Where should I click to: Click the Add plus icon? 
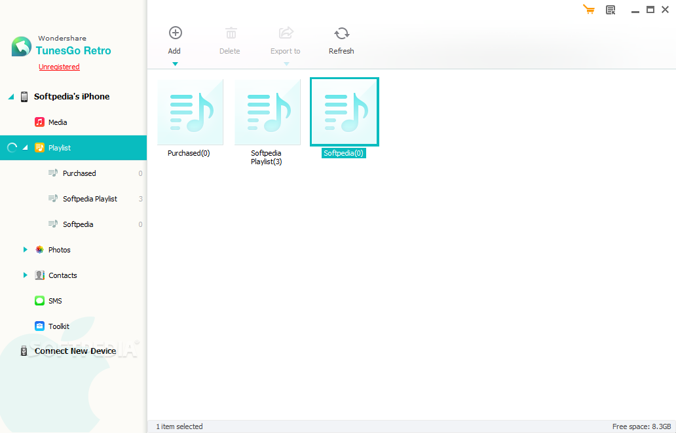click(x=175, y=33)
